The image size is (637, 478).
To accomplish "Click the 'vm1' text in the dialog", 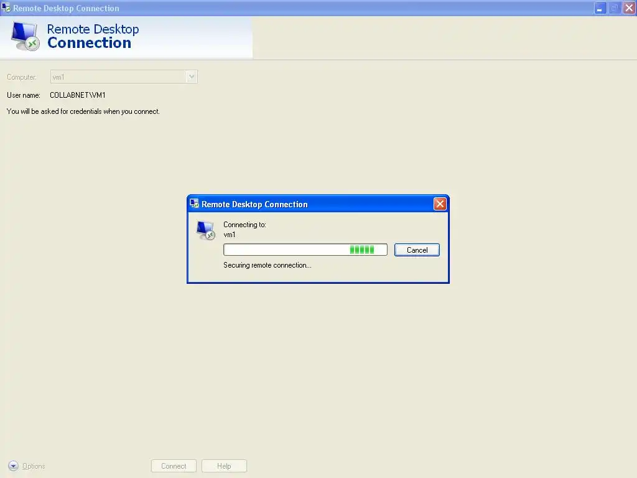I will coord(229,235).
